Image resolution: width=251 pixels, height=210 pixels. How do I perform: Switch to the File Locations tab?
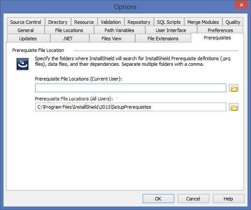click(69, 30)
